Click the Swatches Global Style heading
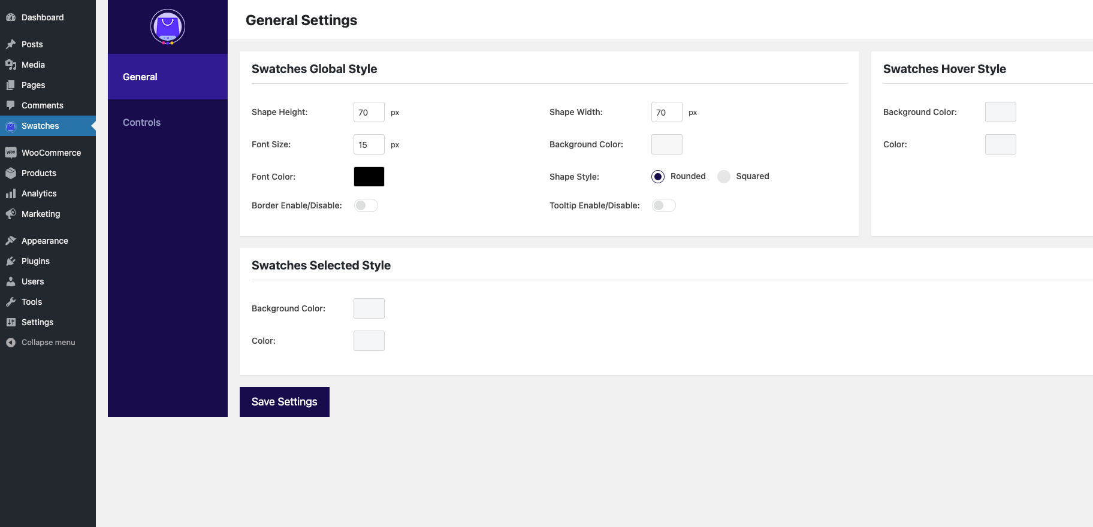 tap(315, 69)
